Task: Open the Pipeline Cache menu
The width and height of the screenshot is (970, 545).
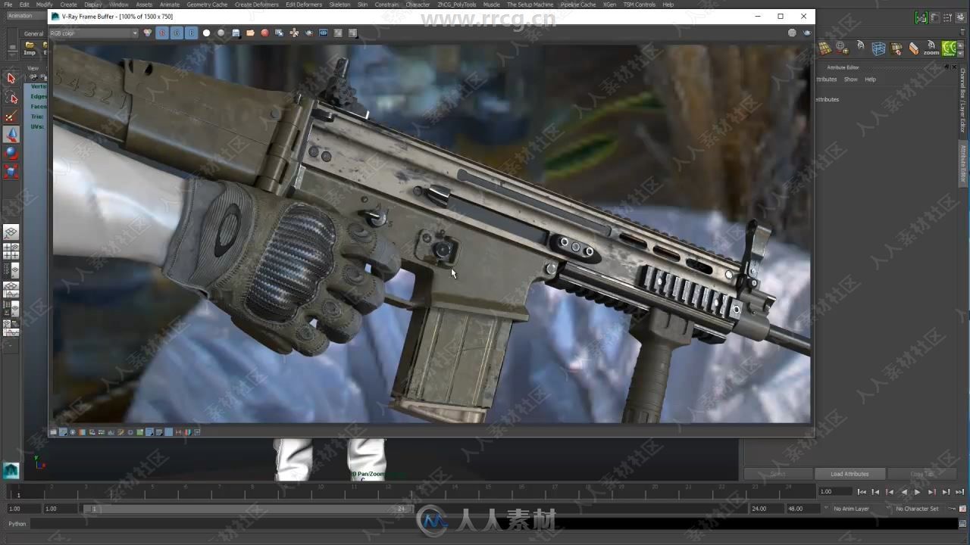Action: coord(577,5)
